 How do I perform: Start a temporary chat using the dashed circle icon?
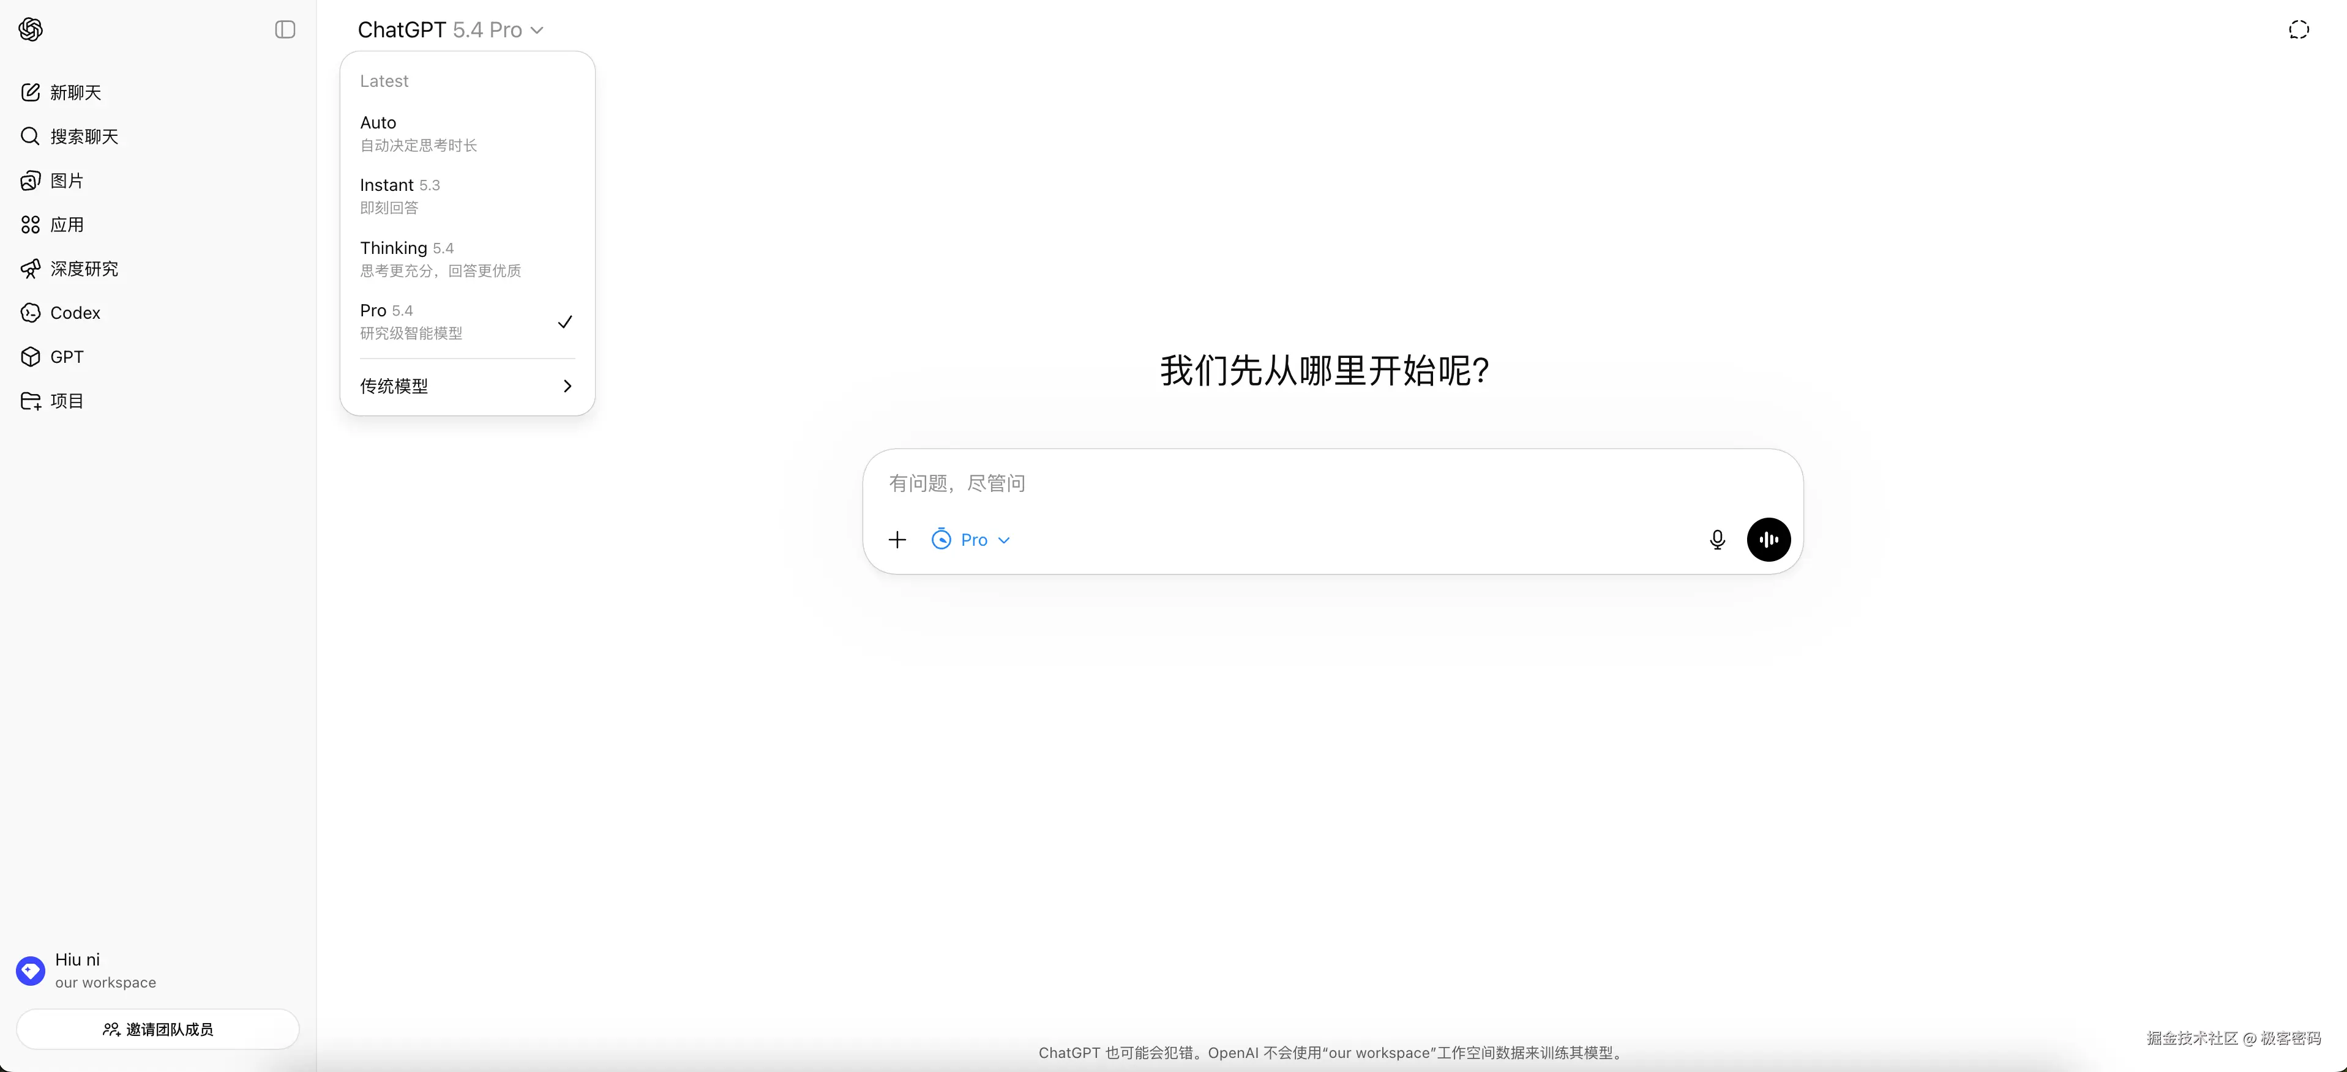coord(2298,30)
